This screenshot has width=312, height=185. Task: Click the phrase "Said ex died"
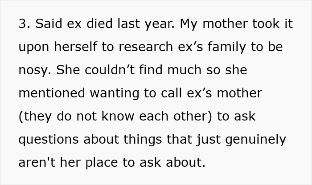click(66, 24)
